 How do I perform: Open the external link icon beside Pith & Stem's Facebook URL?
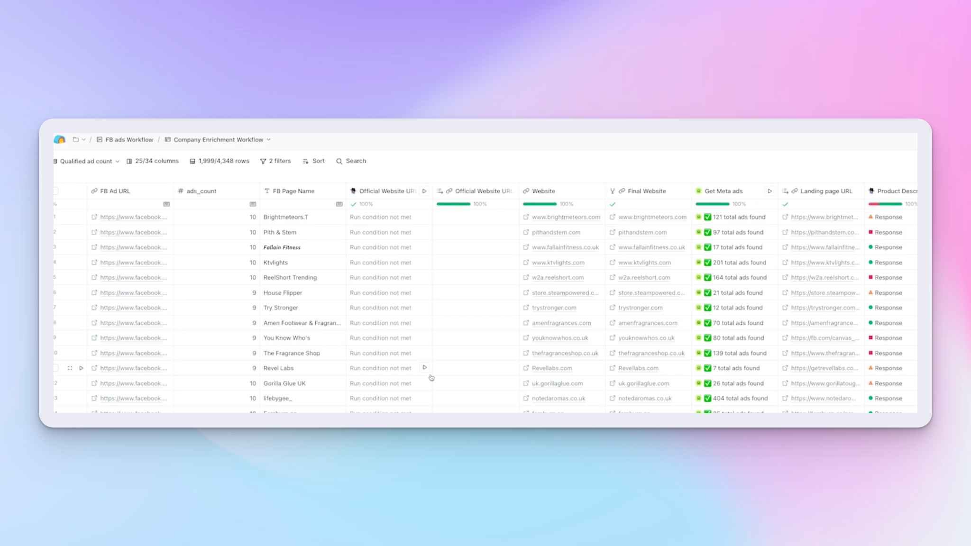pyautogui.click(x=94, y=232)
